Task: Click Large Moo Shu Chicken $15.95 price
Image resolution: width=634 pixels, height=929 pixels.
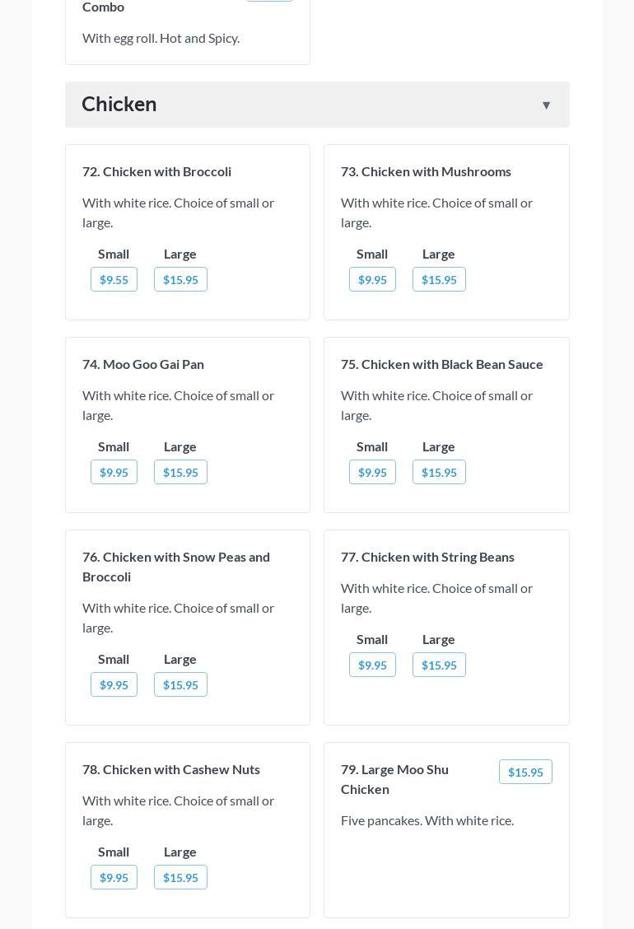Action: [525, 772]
